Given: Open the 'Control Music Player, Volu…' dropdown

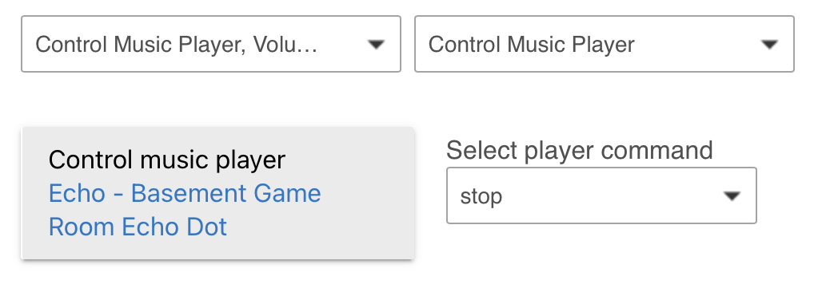Looking at the screenshot, I should (211, 44).
